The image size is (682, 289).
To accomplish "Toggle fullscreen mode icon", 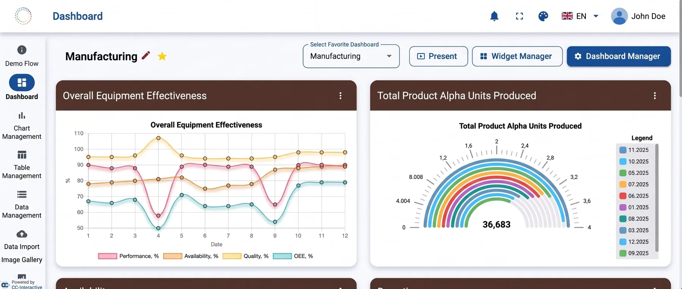I will (519, 16).
